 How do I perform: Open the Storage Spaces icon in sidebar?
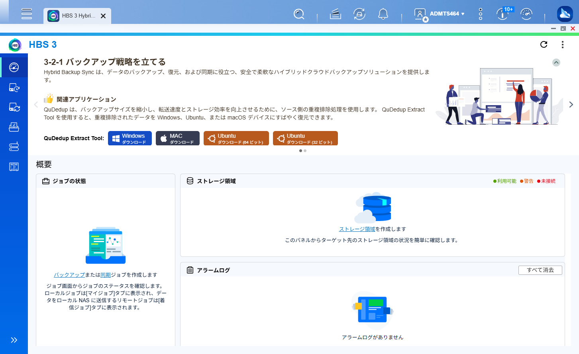(x=14, y=147)
